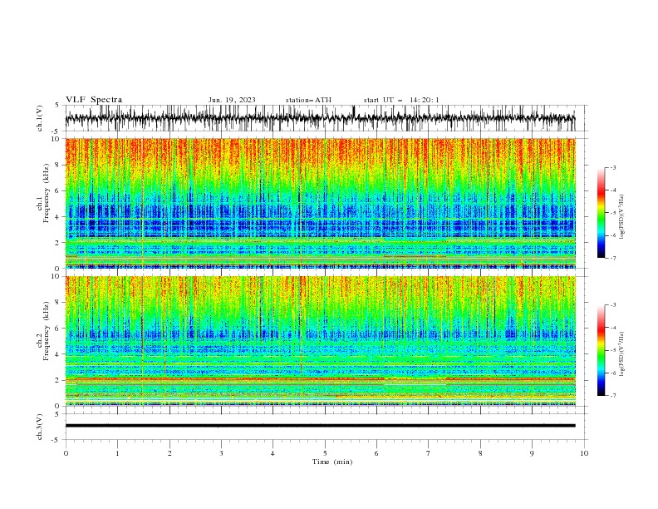Select the "start UT = 14:20:1" header text
658x509 pixels.
coord(401,100)
